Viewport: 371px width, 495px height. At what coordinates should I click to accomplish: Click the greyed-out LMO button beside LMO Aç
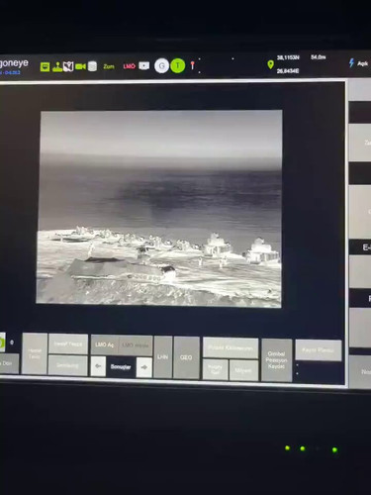136,346
